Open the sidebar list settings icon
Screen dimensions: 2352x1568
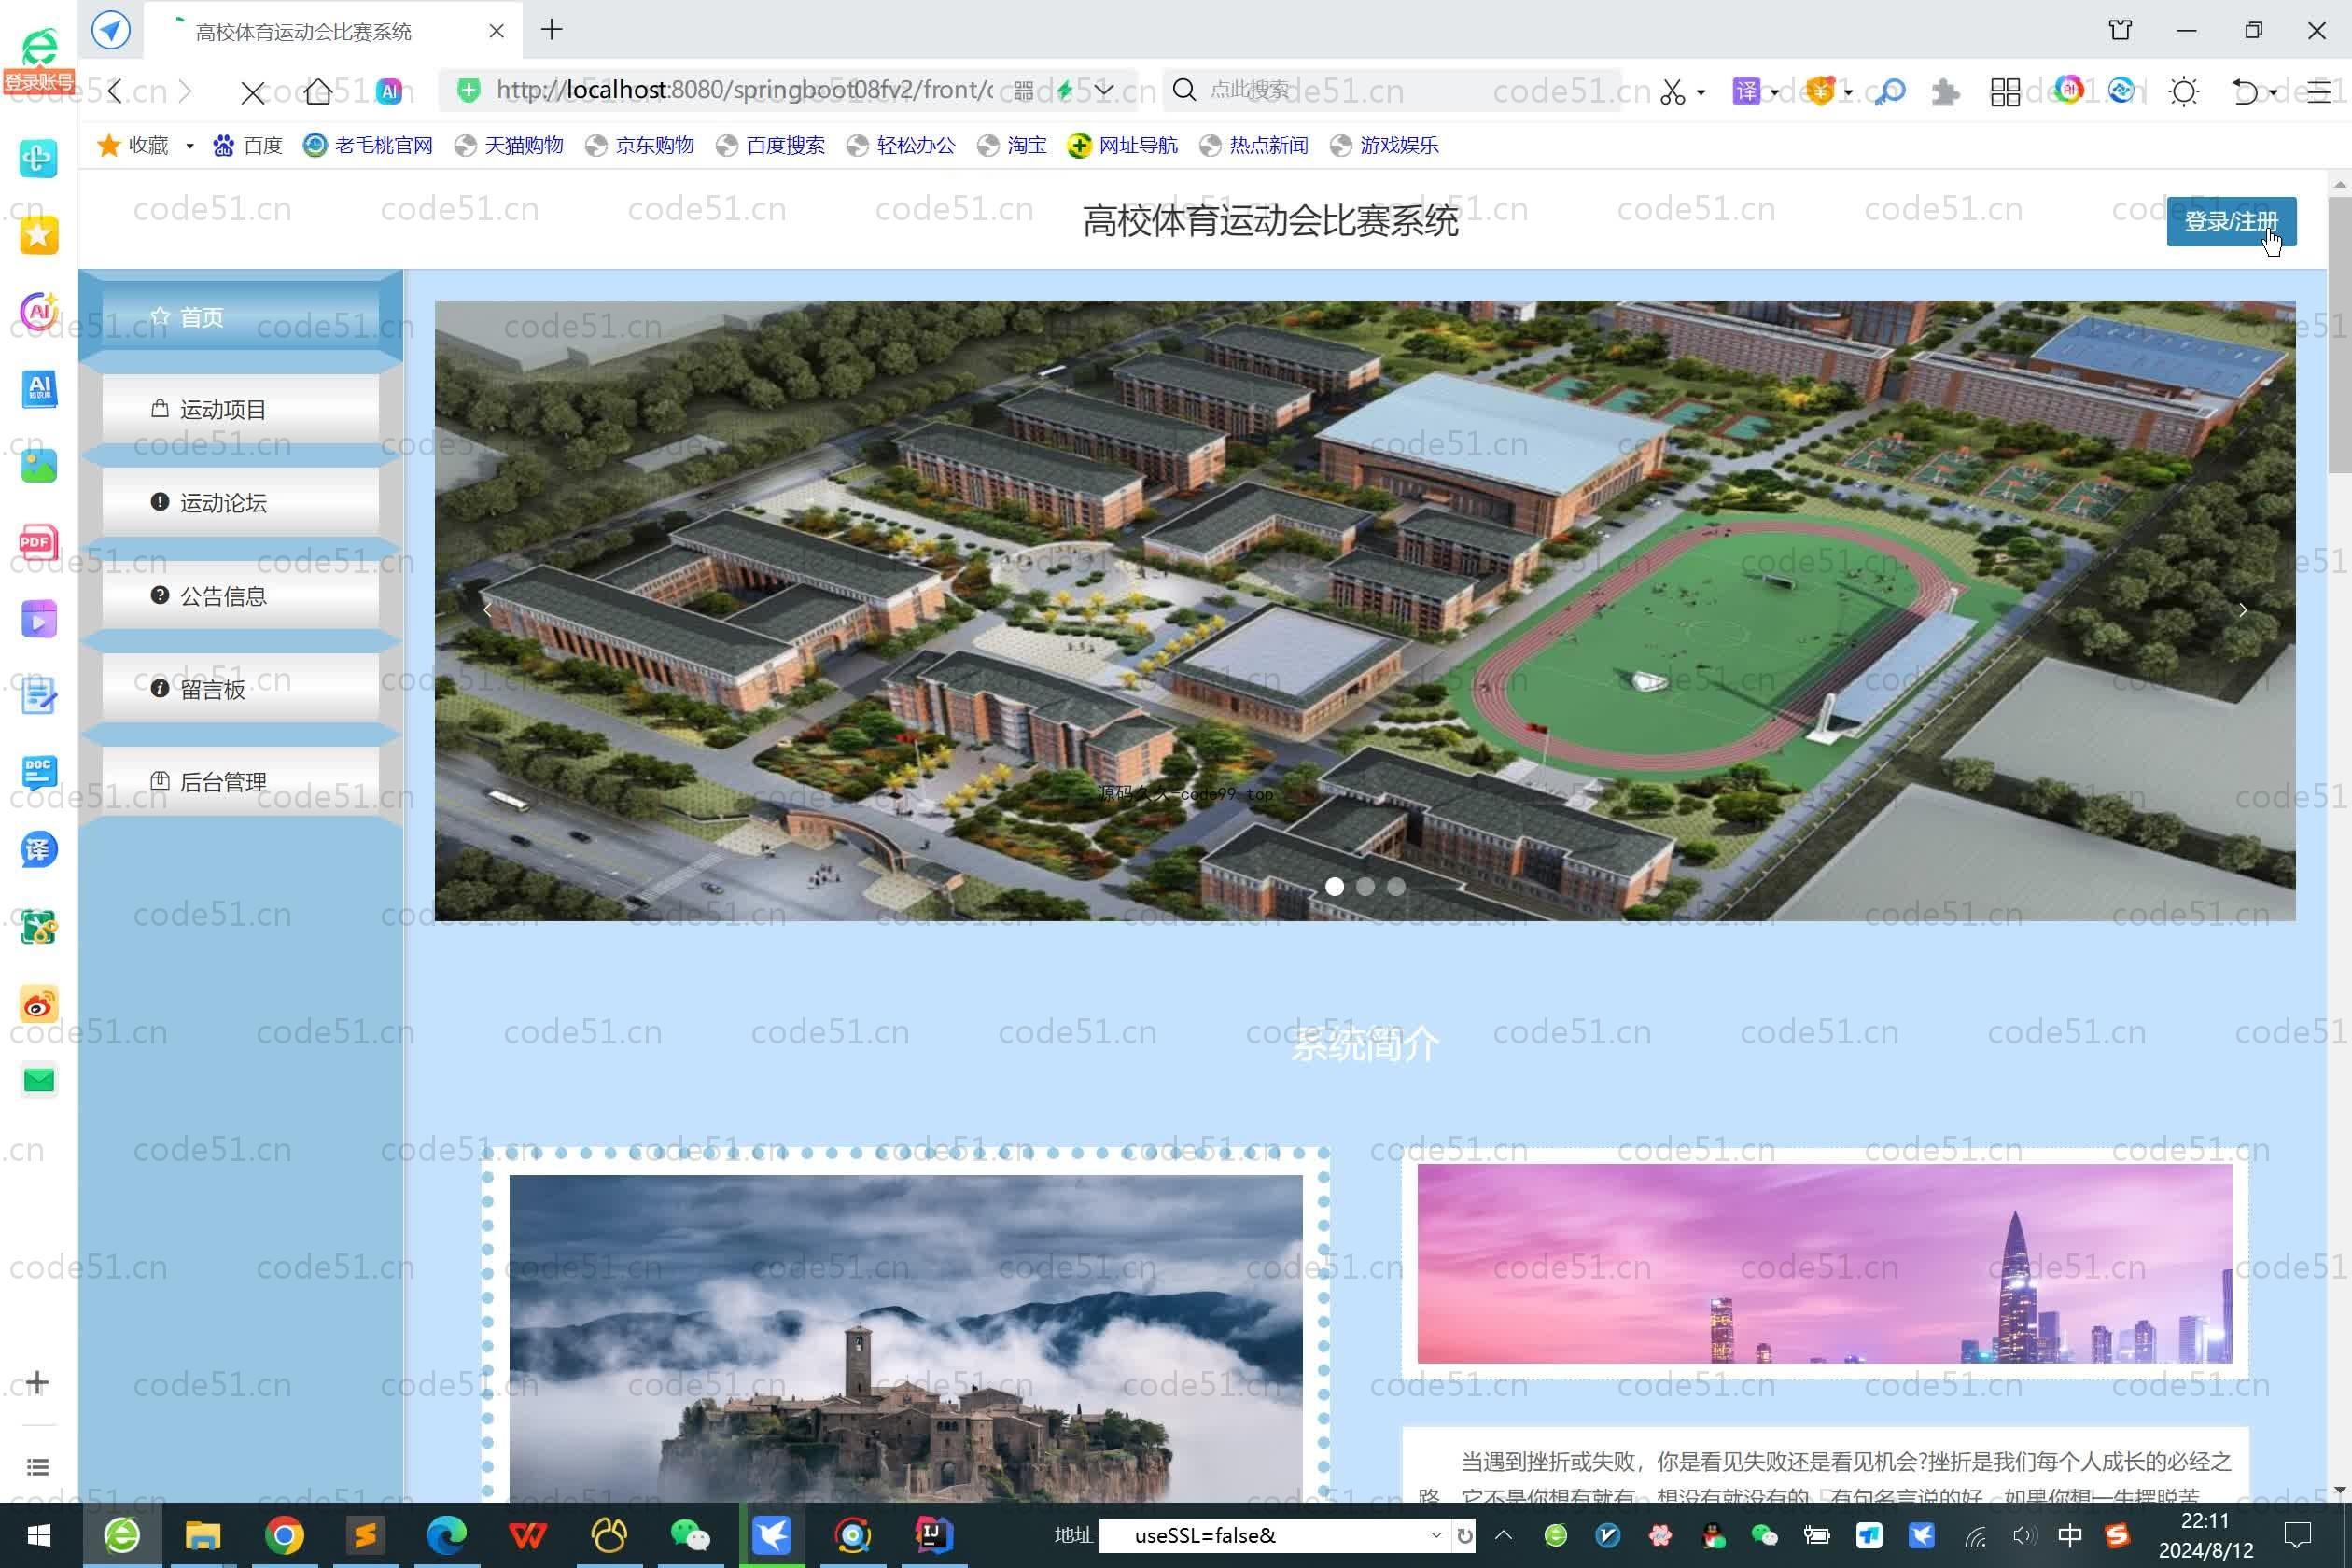tap(38, 1467)
